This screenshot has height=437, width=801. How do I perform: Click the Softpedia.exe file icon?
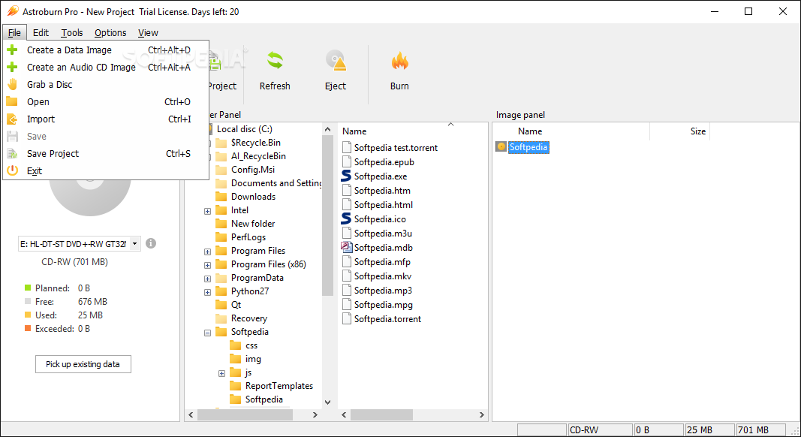[346, 176]
